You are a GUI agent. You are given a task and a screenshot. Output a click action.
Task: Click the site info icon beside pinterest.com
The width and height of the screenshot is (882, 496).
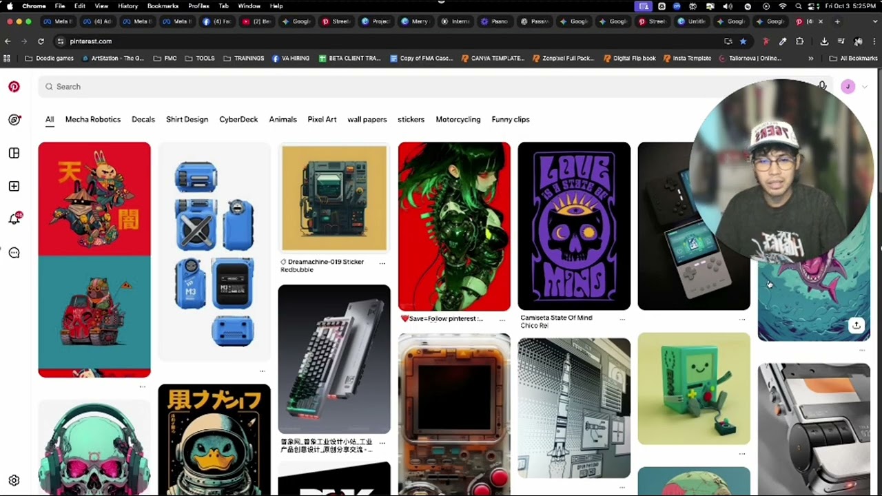[61, 41]
